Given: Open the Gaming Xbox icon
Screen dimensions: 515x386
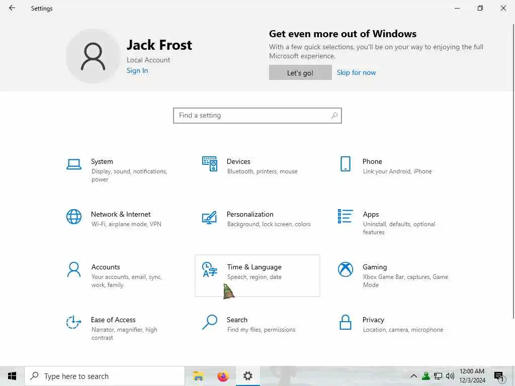Looking at the screenshot, I should (x=346, y=269).
